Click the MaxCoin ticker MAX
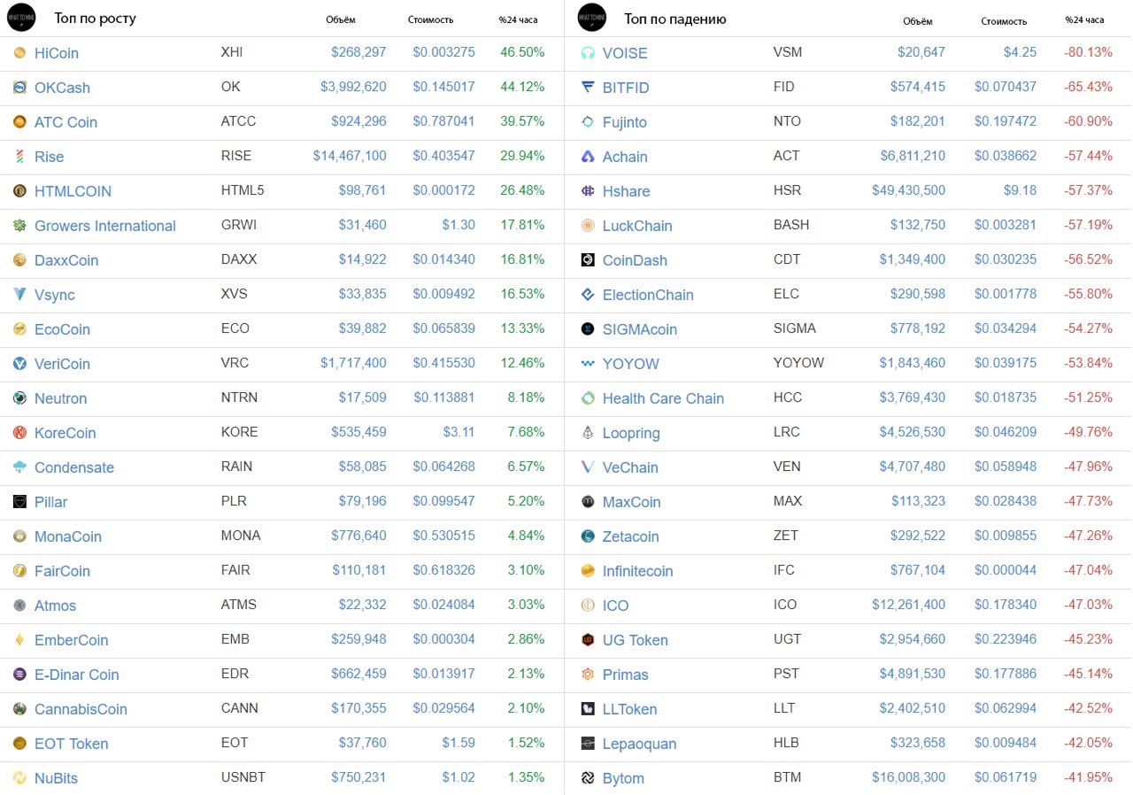 tap(788, 501)
